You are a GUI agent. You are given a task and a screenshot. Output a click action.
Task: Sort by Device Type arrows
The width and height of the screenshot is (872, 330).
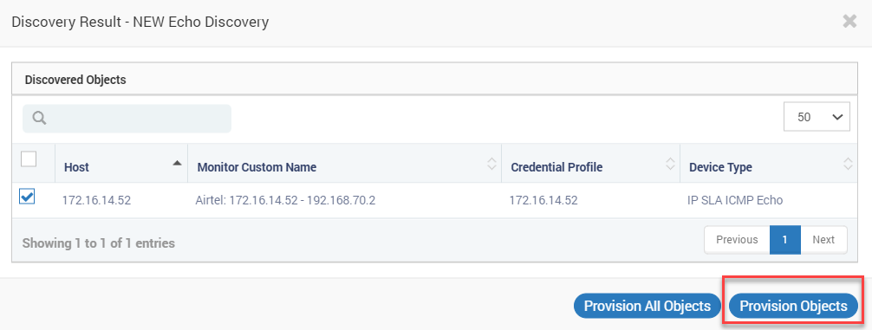[848, 164]
